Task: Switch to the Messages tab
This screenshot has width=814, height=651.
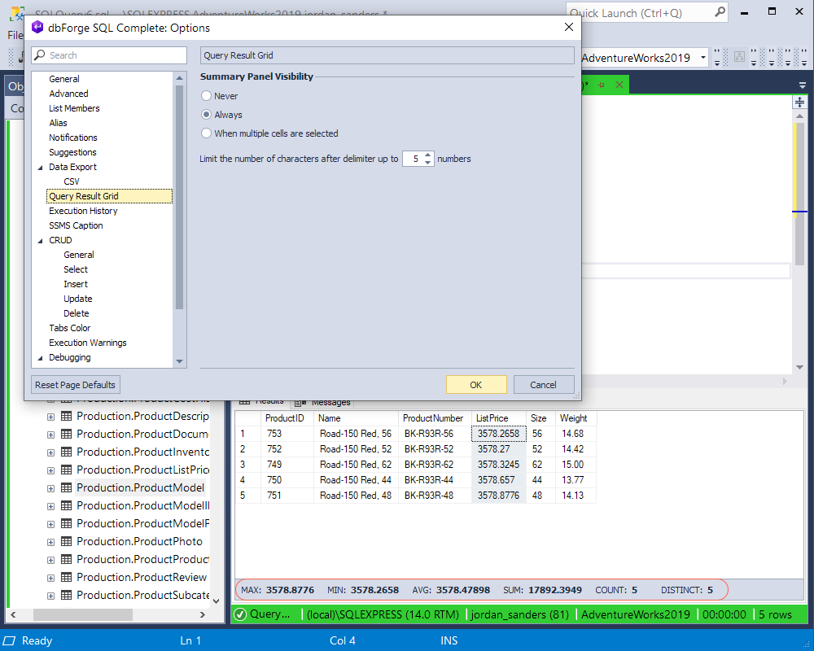Action: coord(323,403)
